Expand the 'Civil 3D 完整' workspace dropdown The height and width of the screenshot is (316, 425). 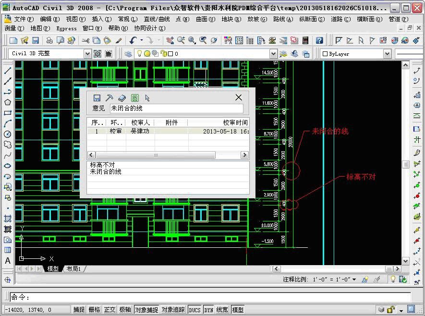pos(87,54)
